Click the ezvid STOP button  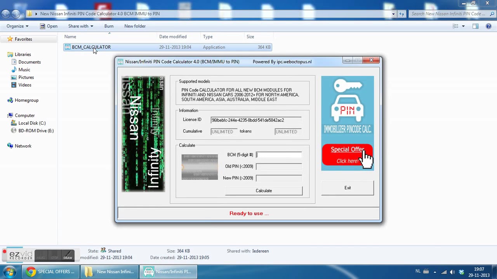pos(54,256)
